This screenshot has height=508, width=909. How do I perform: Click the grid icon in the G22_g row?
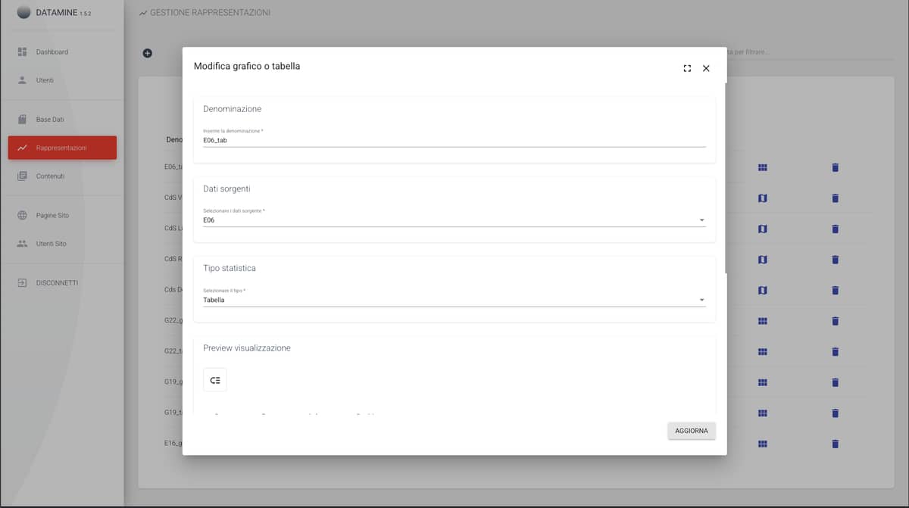[763, 321]
